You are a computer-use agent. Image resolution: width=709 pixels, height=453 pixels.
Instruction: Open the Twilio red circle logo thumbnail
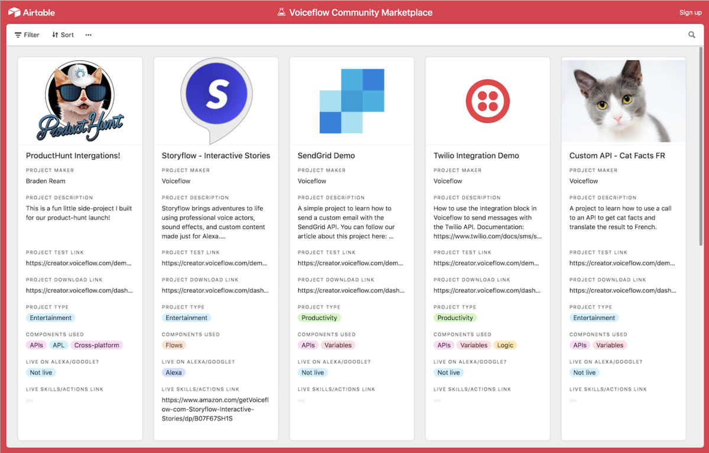[488, 101]
